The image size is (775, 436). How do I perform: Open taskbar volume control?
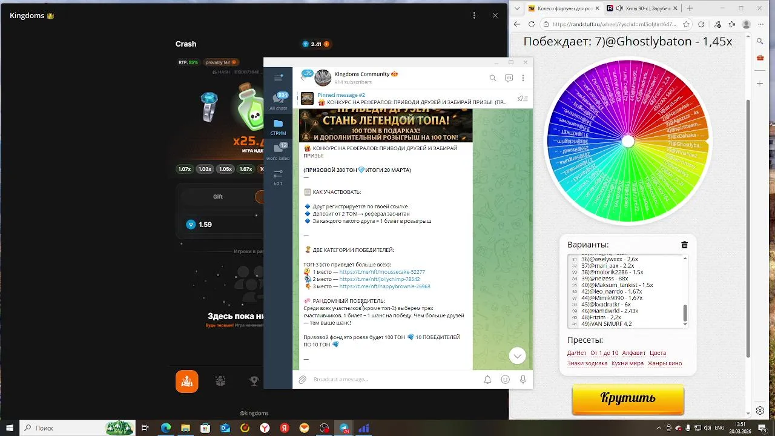[708, 428]
